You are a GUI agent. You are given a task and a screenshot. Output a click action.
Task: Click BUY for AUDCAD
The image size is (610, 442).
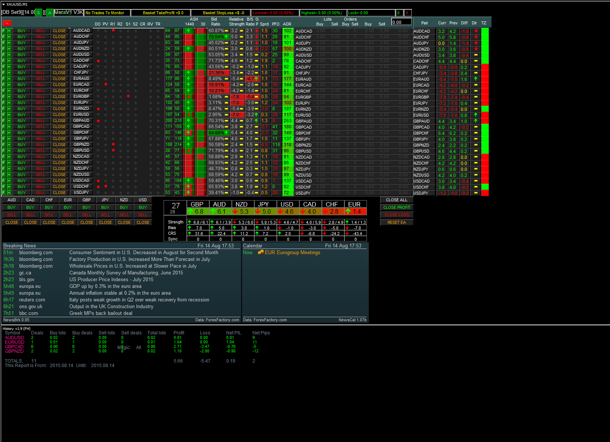point(22,31)
